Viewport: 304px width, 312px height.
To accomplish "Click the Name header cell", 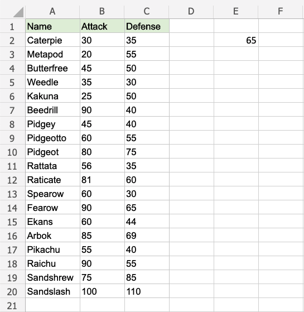I will [x=52, y=26].
